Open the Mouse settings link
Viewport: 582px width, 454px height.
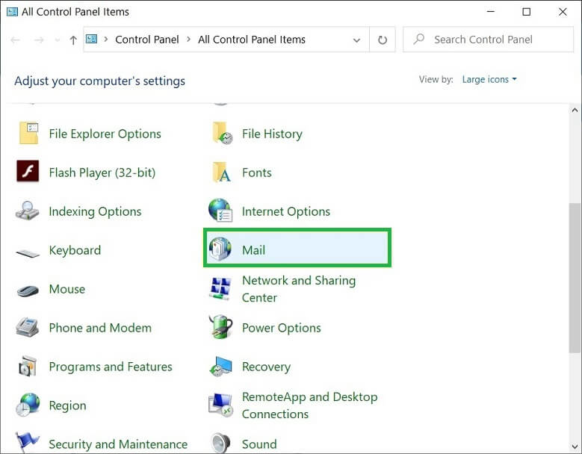pyautogui.click(x=67, y=289)
